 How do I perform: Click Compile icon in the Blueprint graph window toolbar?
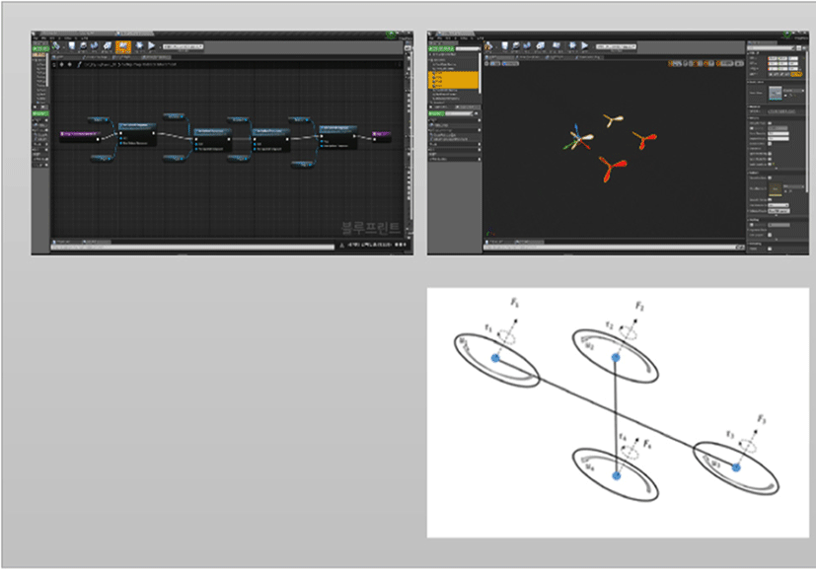coord(56,46)
